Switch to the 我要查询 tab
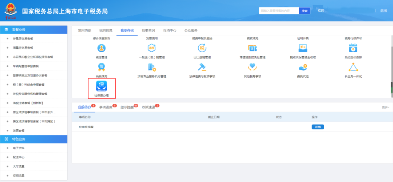 point(148,31)
